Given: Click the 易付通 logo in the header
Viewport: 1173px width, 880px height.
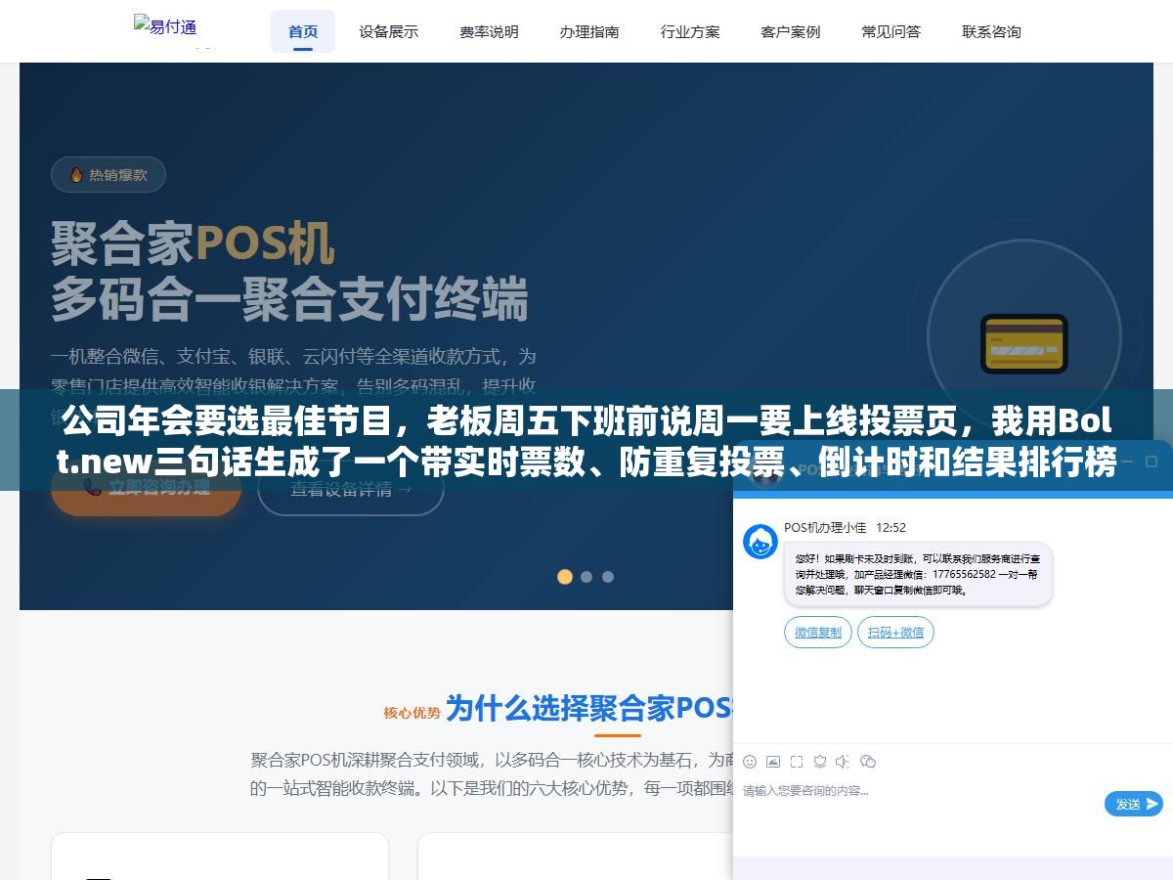Looking at the screenshot, I should [166, 28].
